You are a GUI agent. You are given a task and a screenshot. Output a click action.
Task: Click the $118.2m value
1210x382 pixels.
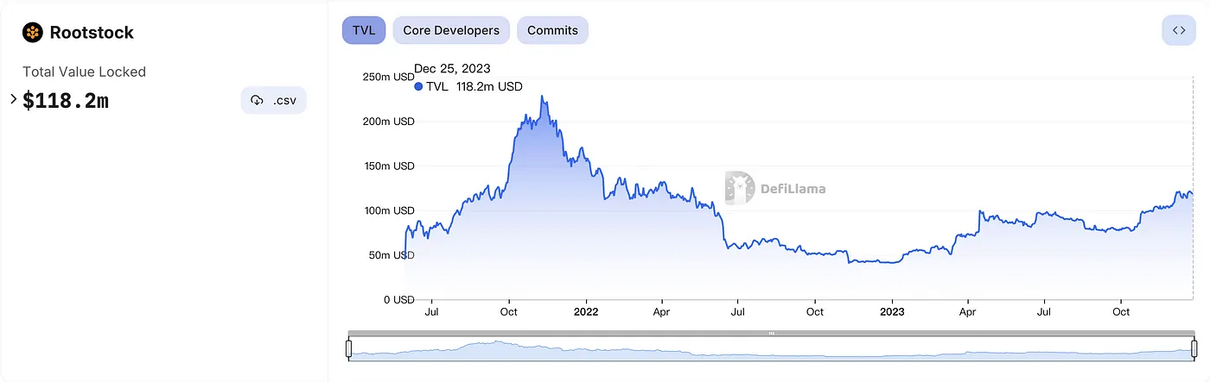click(x=66, y=101)
